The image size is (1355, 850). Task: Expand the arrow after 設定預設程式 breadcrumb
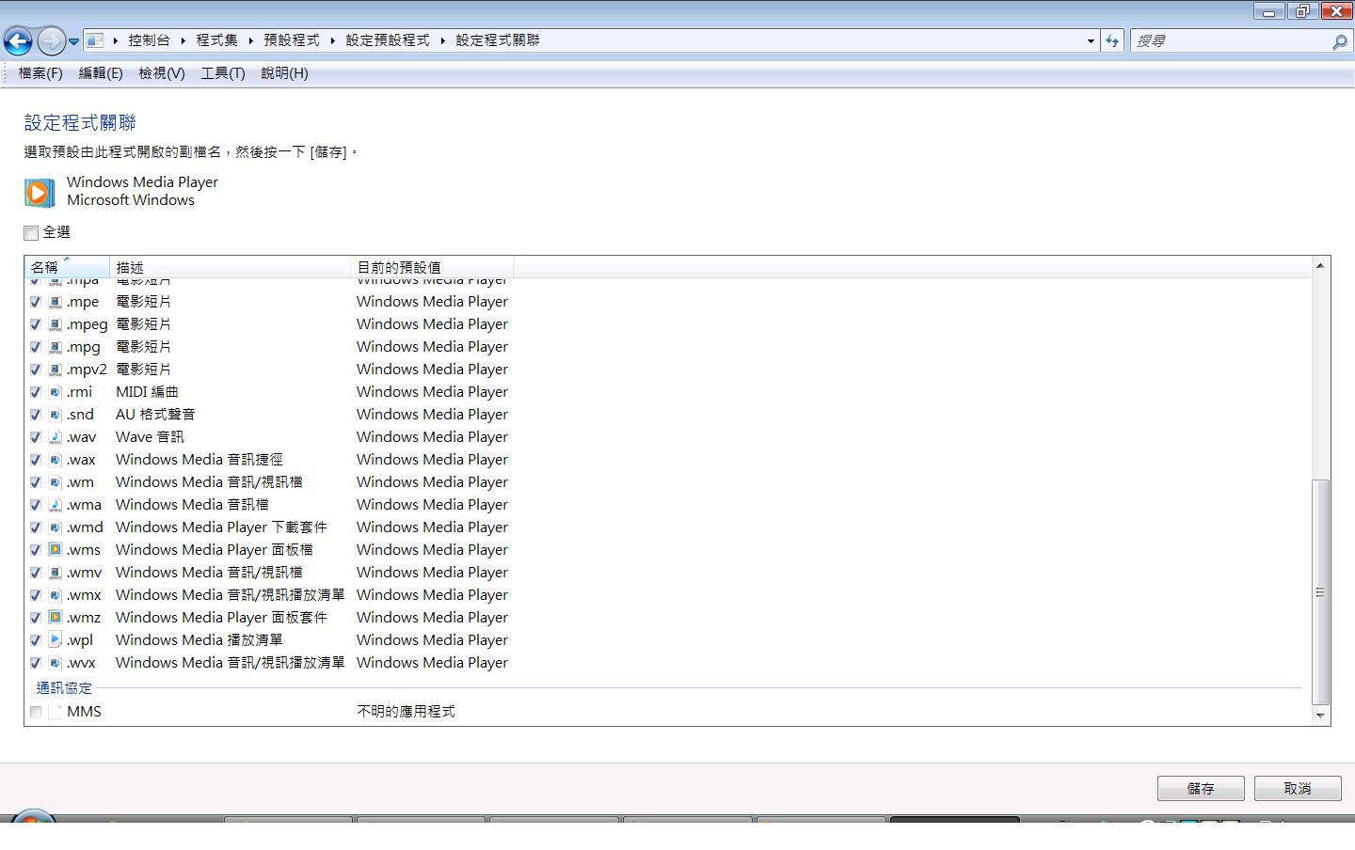pos(443,40)
